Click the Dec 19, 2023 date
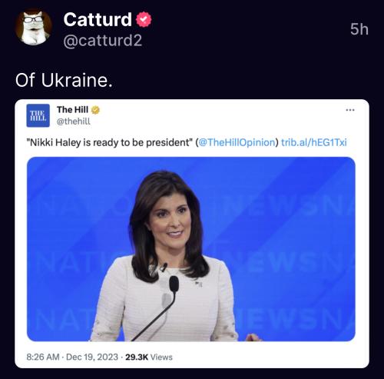 coord(92,357)
